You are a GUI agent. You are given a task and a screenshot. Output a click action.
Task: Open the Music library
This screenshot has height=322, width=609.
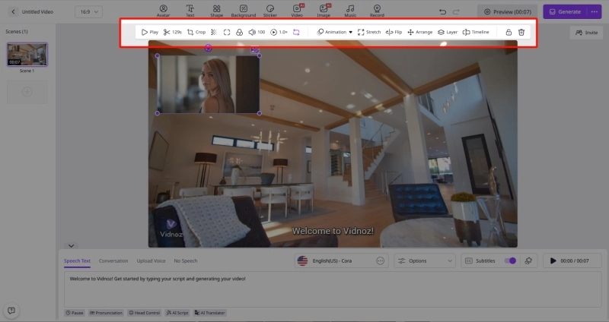click(350, 11)
